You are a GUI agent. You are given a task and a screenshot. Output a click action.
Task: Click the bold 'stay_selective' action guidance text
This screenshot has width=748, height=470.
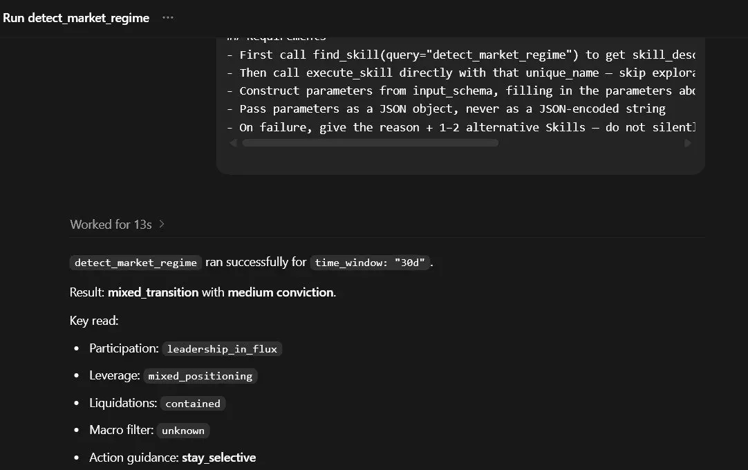(219, 458)
